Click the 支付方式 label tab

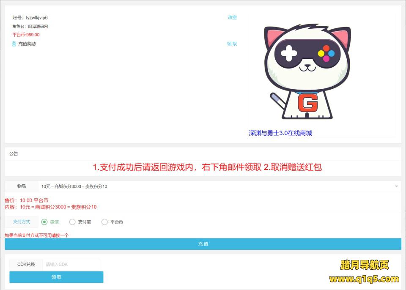point(22,222)
